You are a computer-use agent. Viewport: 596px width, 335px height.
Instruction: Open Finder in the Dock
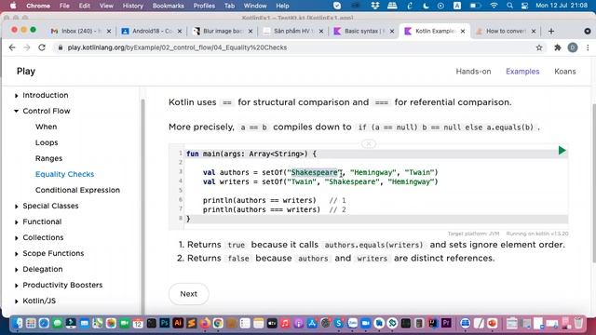(18, 323)
